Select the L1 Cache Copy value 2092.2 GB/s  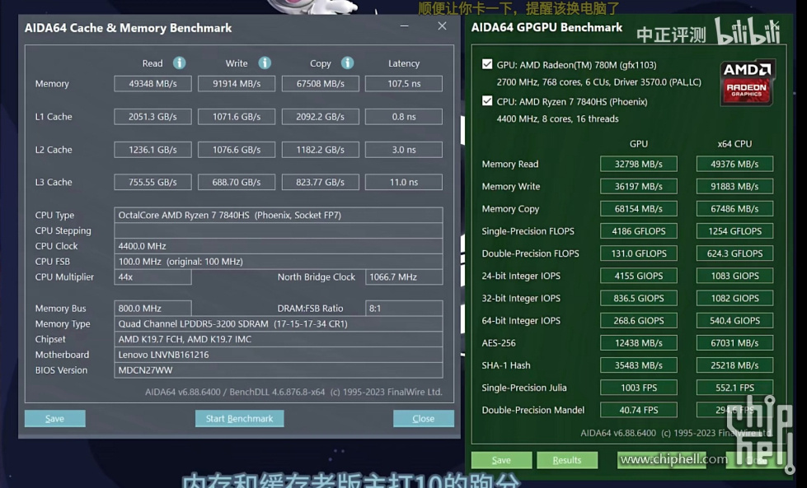point(320,117)
